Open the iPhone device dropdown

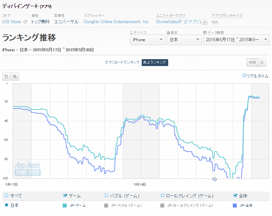[148, 40]
